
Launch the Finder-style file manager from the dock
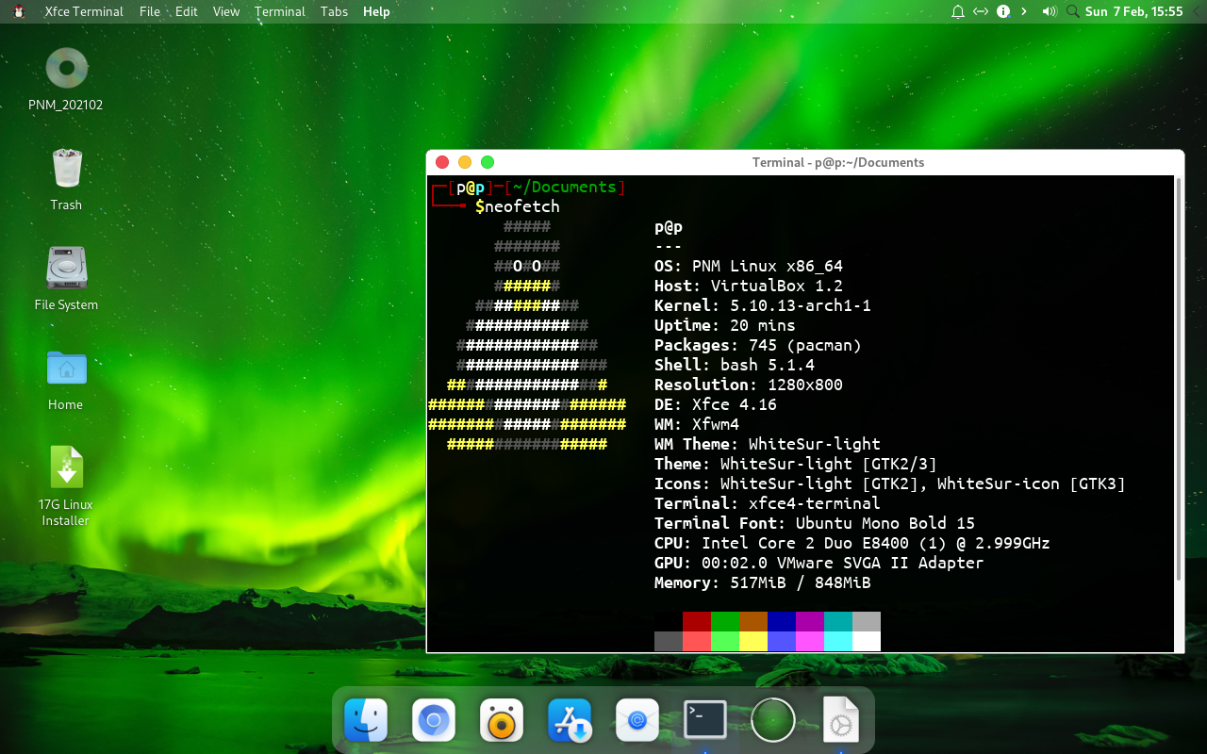coord(366,721)
